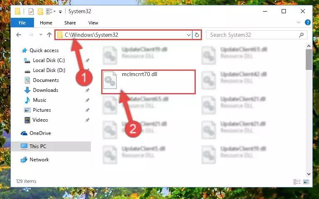The height and width of the screenshot is (199, 319).
Task: Click the Properties checkmark icon in title bar
Action: 31,12
